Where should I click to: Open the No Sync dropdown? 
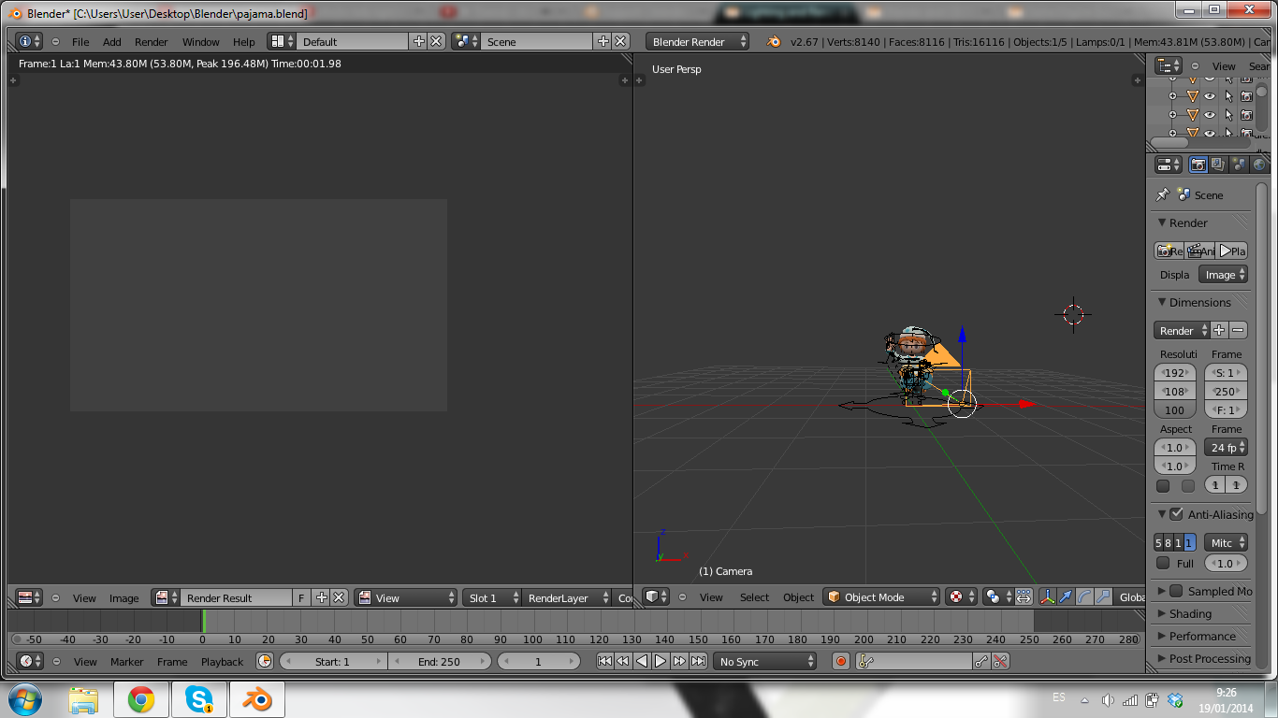click(x=765, y=661)
